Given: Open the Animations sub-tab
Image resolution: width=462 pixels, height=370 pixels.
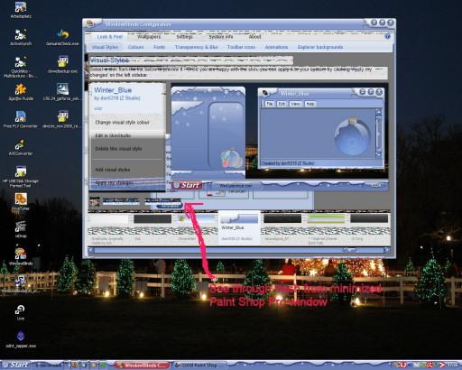Looking at the screenshot, I should 276,47.
